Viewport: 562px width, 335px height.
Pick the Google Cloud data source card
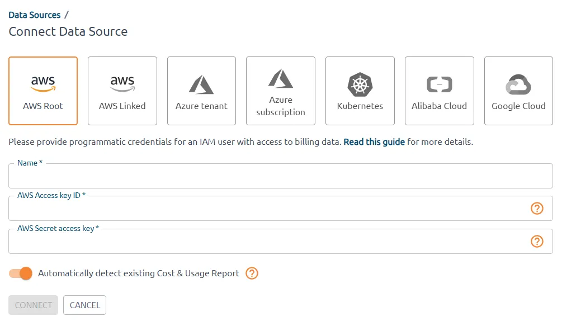pyautogui.click(x=518, y=91)
